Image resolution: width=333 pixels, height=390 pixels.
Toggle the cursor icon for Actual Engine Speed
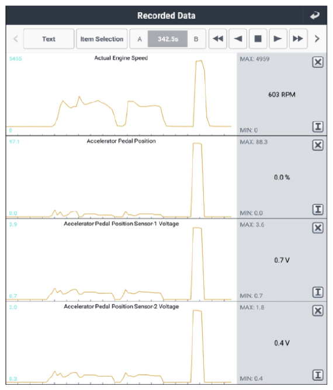[x=318, y=126]
